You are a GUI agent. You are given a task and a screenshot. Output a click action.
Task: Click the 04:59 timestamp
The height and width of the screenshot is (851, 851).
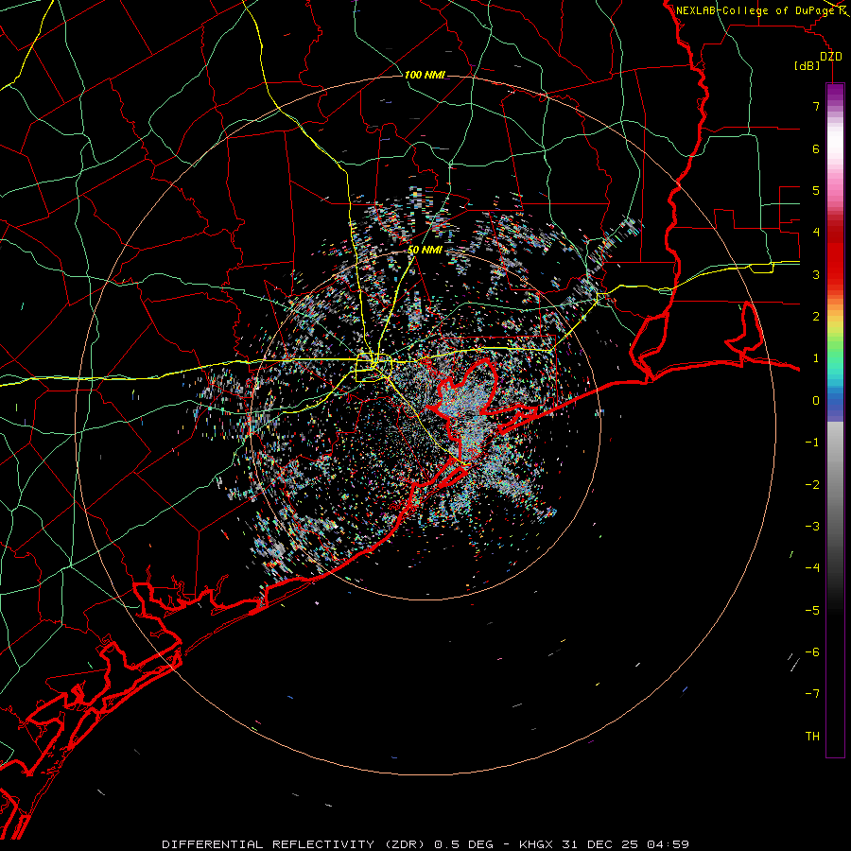pyautogui.click(x=669, y=844)
